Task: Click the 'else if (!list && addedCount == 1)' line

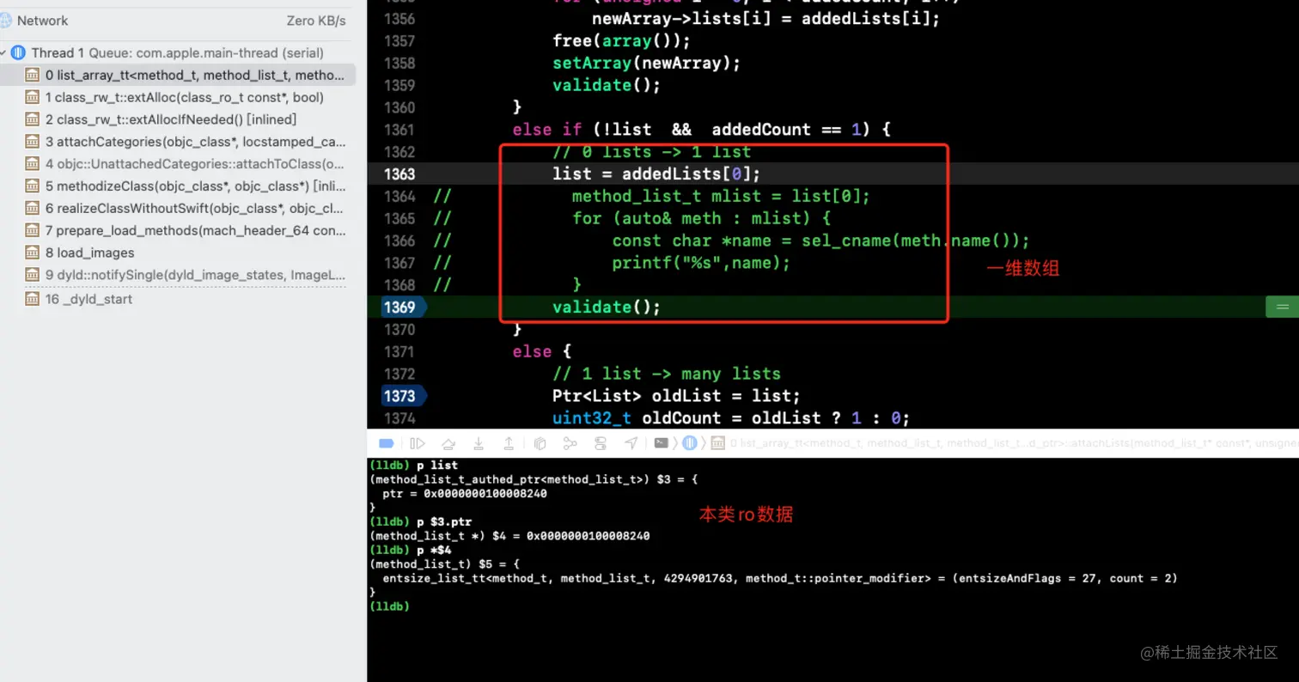Action: coord(701,130)
